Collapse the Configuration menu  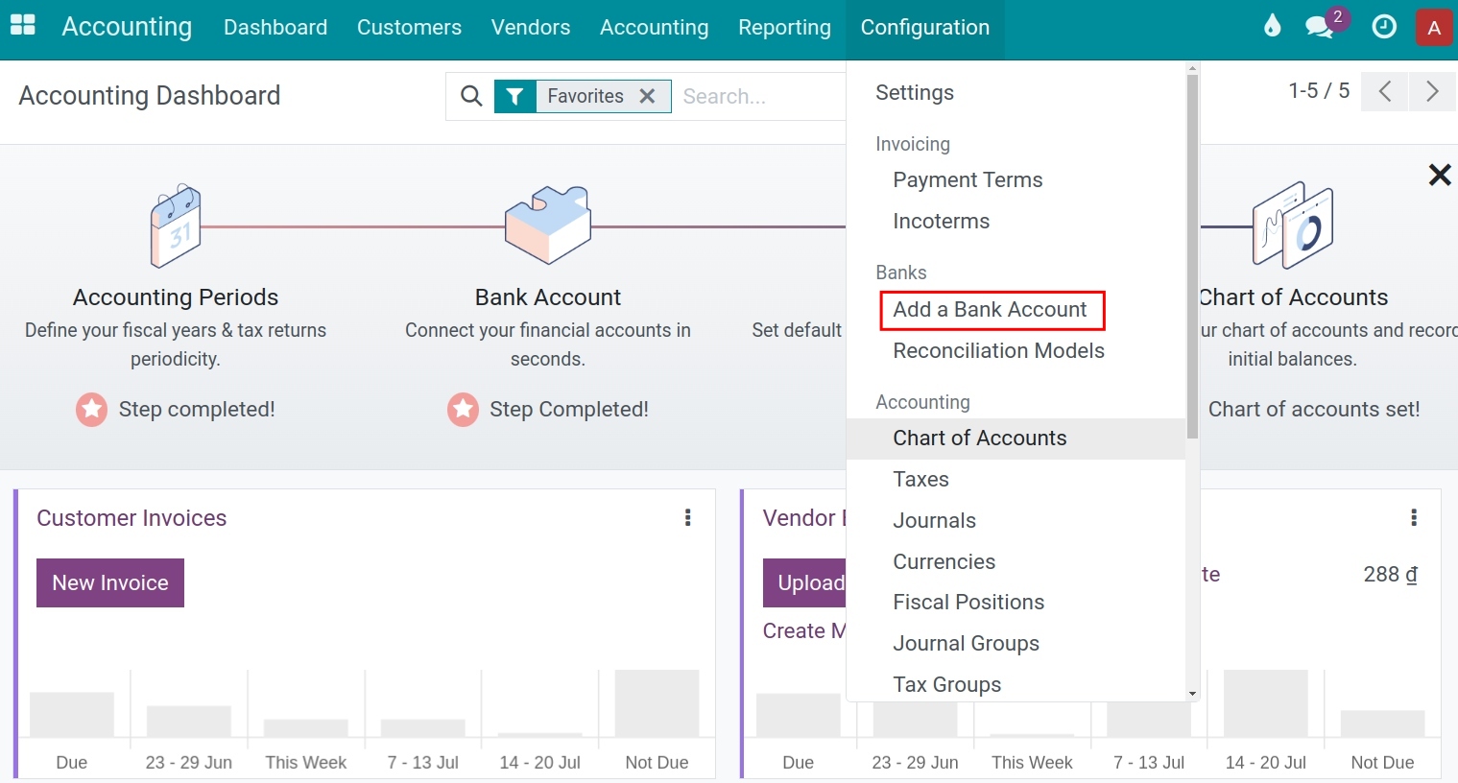[924, 28]
